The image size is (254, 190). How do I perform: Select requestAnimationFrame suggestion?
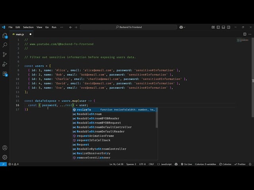(x=114, y=136)
